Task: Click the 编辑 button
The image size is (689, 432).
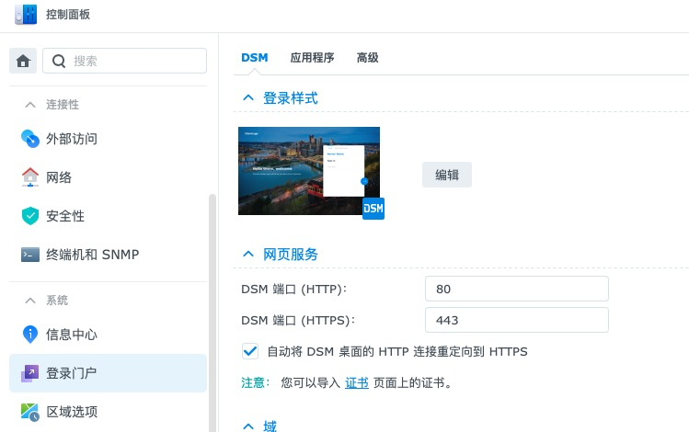Action: click(447, 175)
